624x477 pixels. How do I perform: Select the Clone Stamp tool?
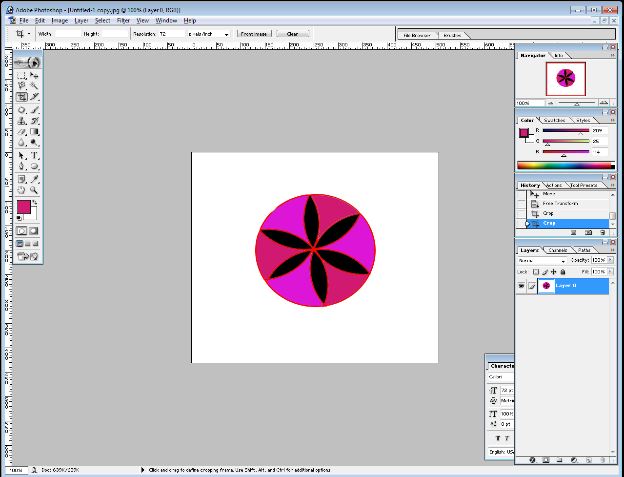pos(21,121)
